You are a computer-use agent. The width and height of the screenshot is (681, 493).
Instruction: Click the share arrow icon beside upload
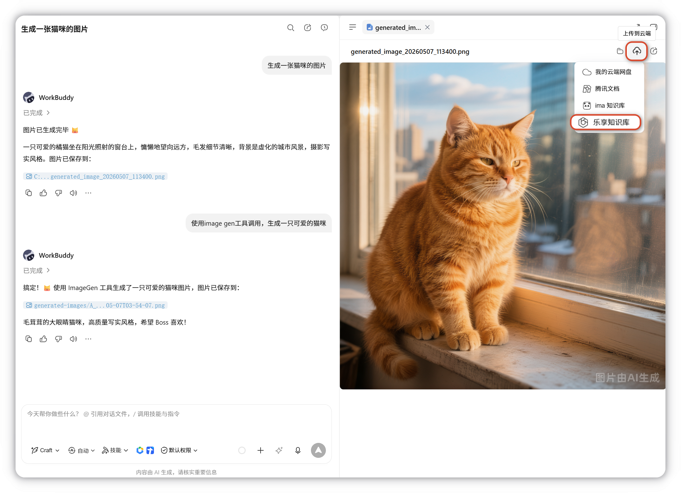coord(654,51)
